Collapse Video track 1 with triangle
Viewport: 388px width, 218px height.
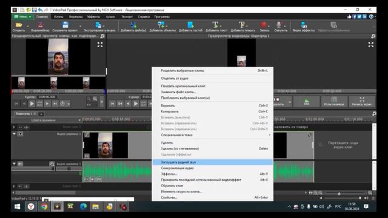pos(14,134)
